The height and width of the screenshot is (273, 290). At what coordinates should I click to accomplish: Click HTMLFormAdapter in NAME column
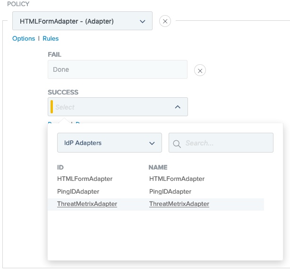177,179
